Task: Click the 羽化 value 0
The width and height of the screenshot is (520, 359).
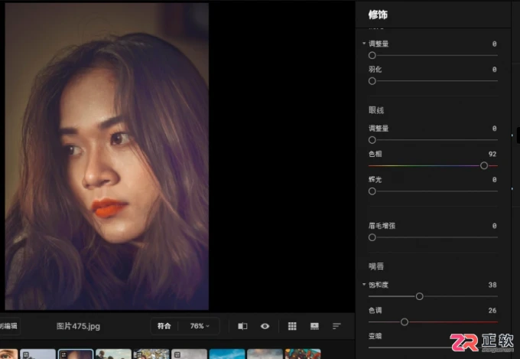Action: point(495,70)
